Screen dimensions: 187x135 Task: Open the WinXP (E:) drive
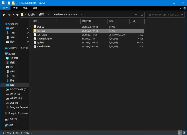coord(16,98)
